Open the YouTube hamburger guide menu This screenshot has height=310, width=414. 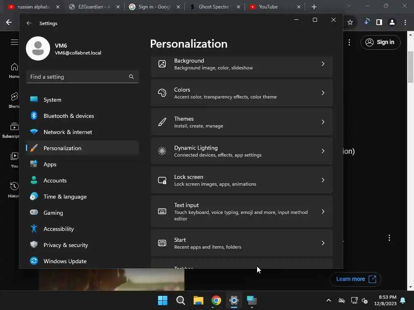click(15, 42)
